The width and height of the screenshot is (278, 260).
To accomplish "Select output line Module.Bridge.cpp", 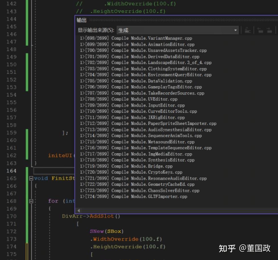I will coord(126,166).
